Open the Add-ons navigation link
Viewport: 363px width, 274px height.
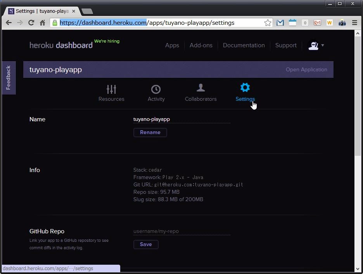click(x=201, y=45)
